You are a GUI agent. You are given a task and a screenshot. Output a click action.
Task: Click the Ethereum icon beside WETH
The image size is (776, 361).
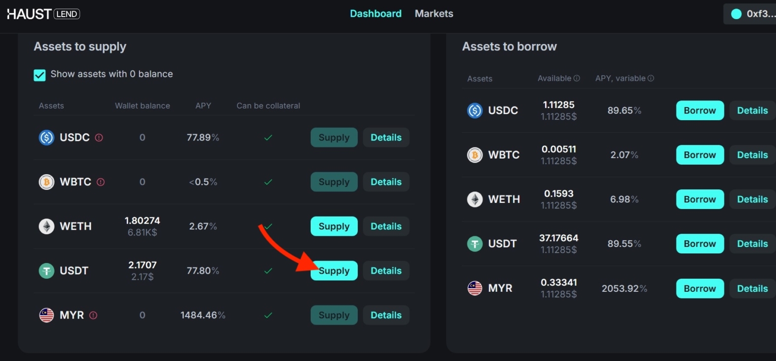click(x=46, y=226)
